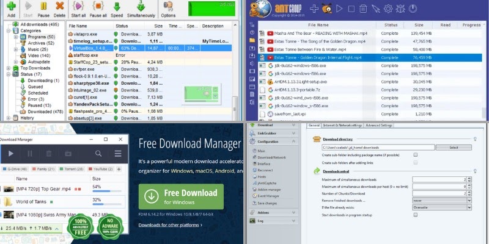Select the G-Drive (48) tag tab
Viewport: 489px width, 244px height.
tap(15, 169)
